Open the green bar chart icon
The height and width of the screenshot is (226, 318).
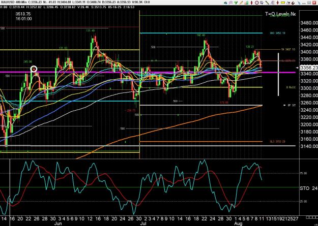246,3
